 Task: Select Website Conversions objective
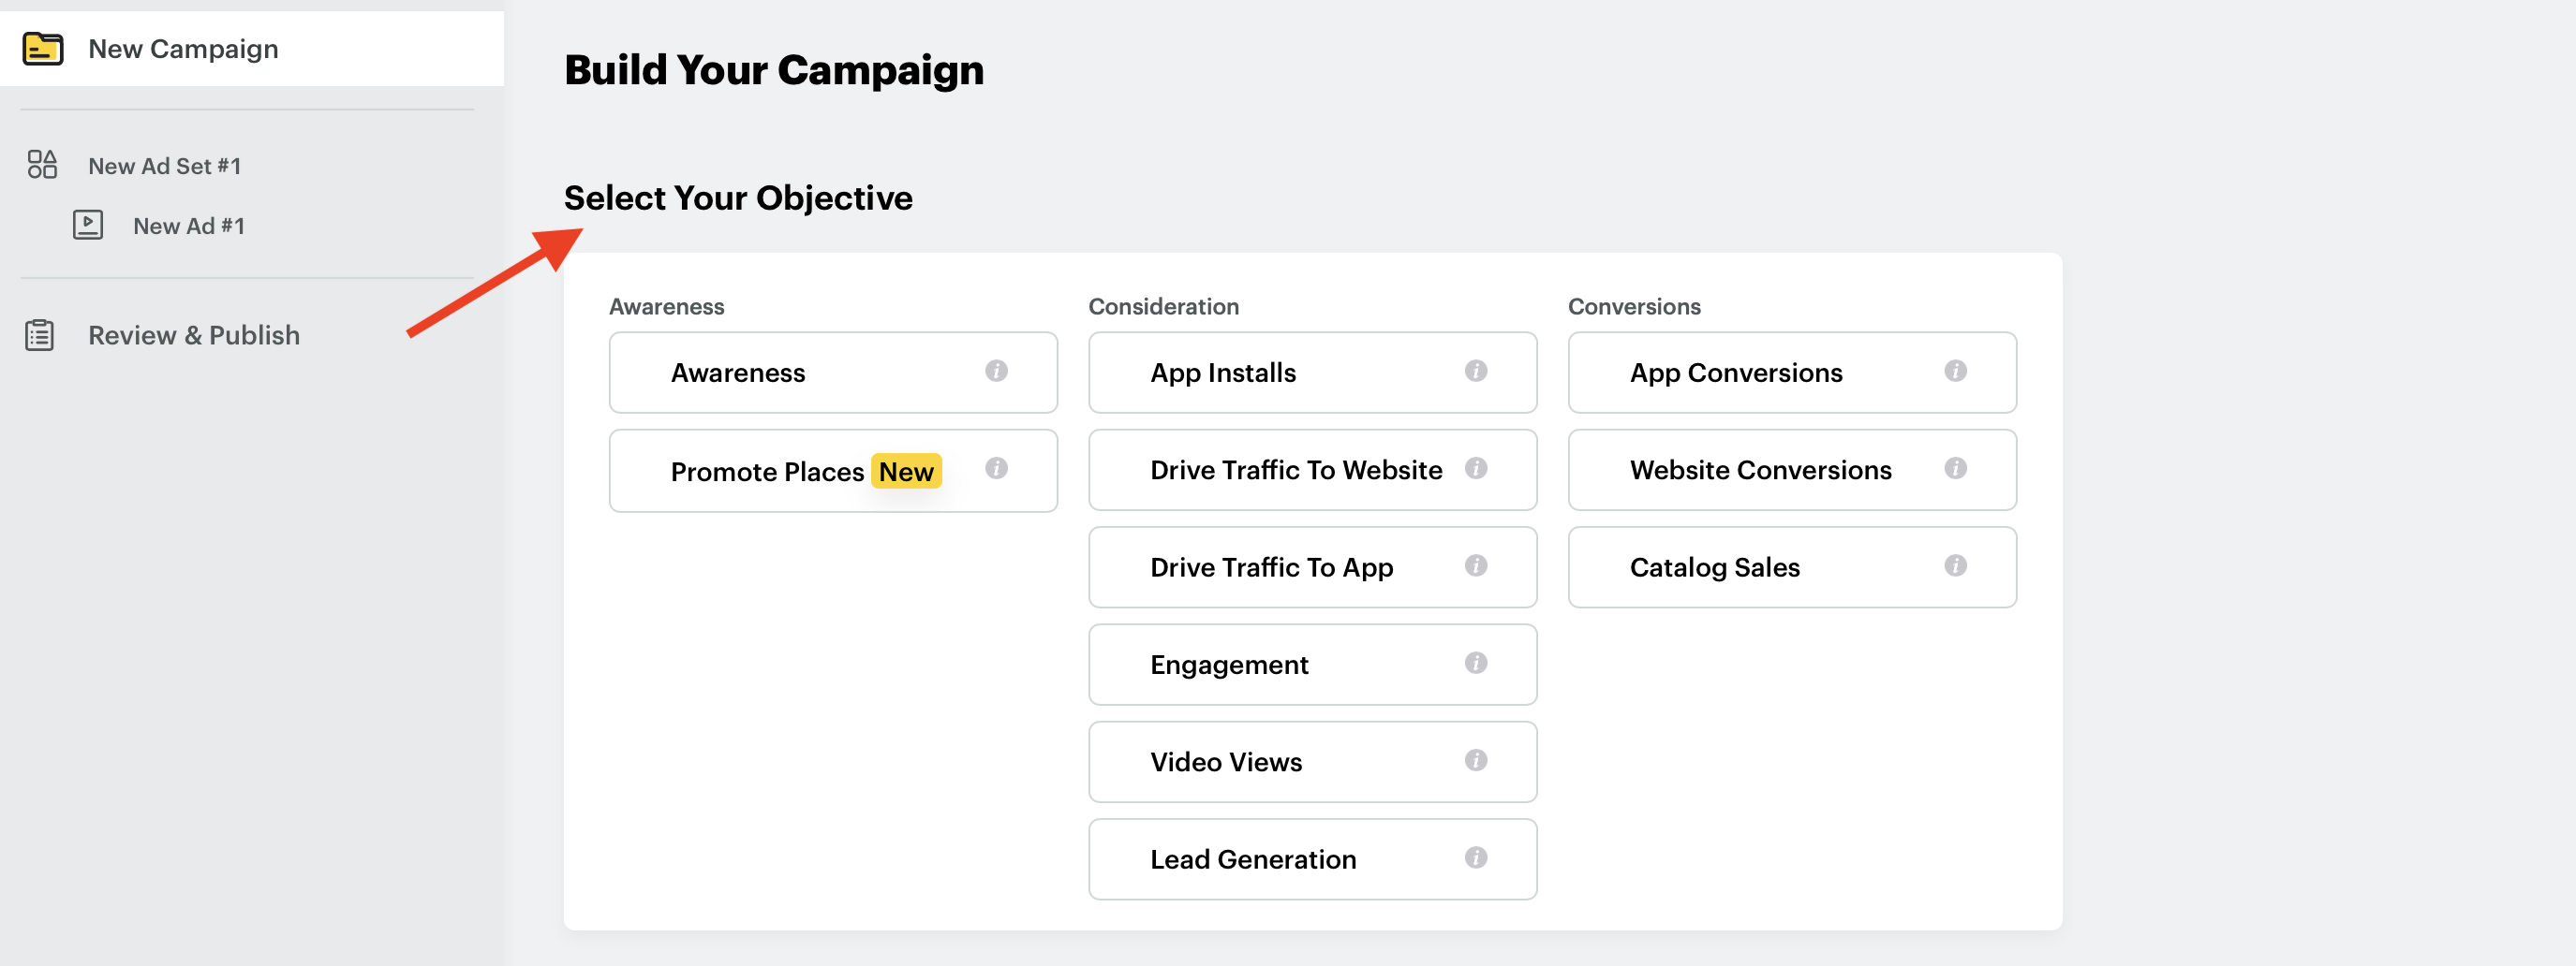[x=1793, y=470]
